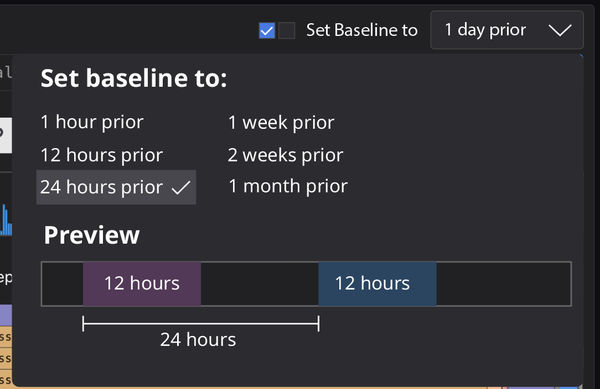Click the 24 hours range marker below preview
The width and height of the screenshot is (600, 389).
(x=199, y=323)
